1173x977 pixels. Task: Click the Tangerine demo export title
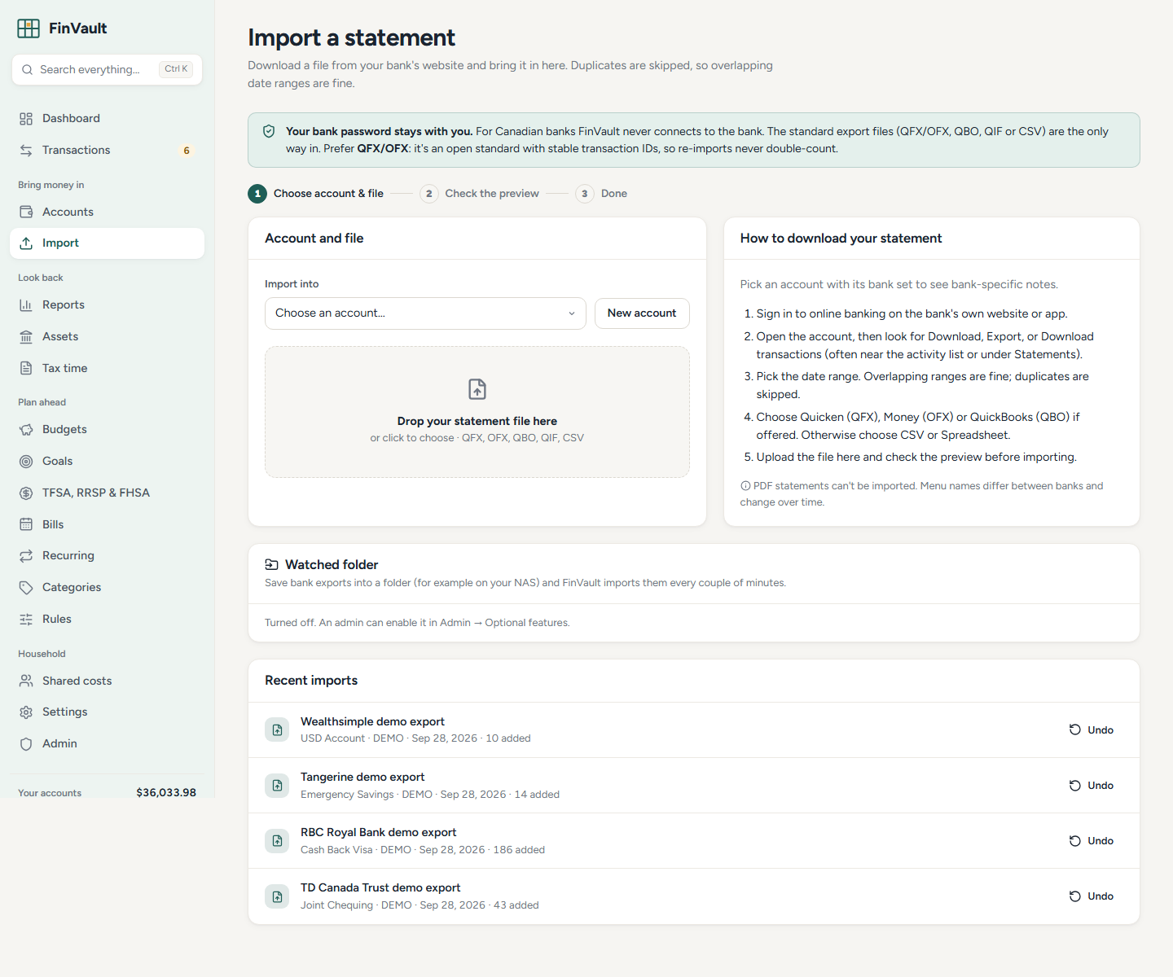pyautogui.click(x=362, y=778)
